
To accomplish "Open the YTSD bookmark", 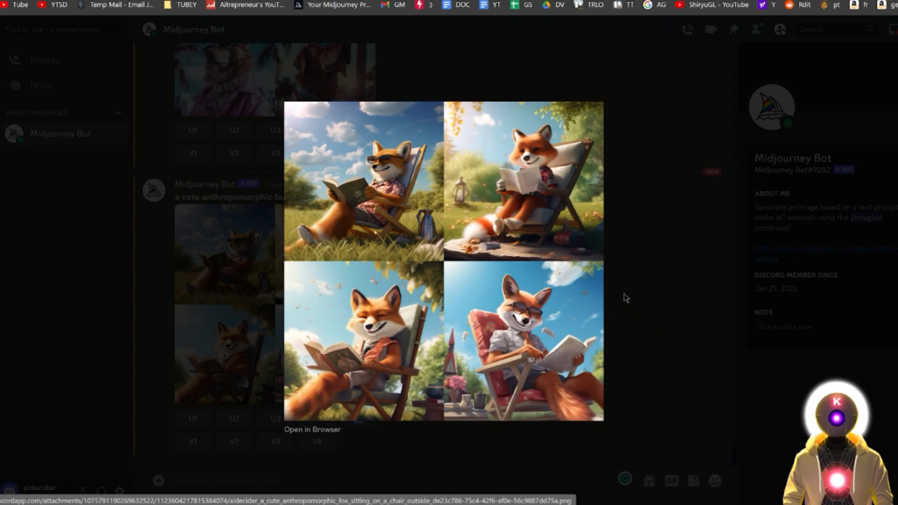I will [x=53, y=4].
